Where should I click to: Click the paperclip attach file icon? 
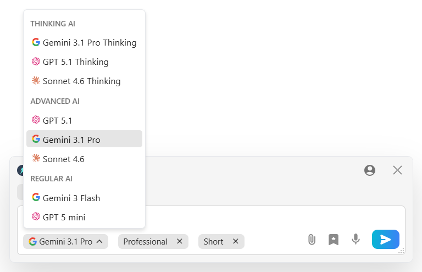click(x=312, y=240)
